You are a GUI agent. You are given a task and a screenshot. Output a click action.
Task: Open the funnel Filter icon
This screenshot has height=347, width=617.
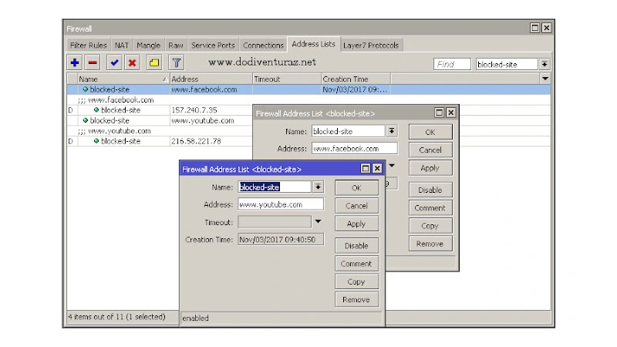176,63
